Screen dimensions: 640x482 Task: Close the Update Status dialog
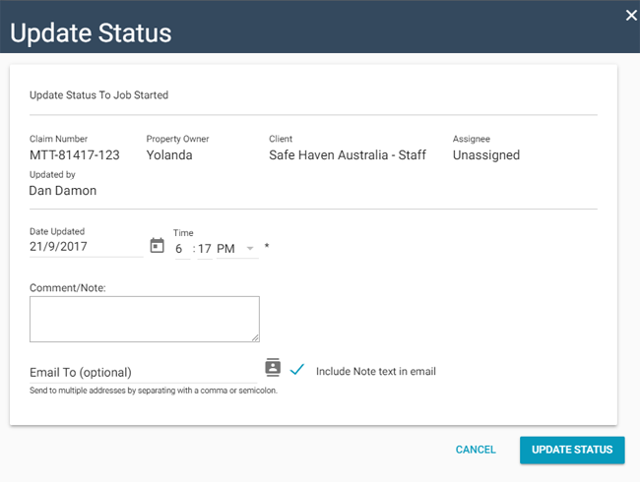coord(631,15)
